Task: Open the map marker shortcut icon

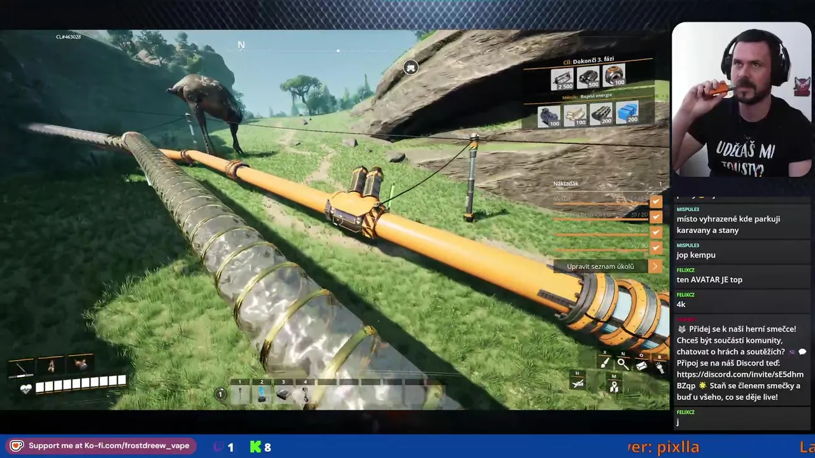Action: (614, 386)
